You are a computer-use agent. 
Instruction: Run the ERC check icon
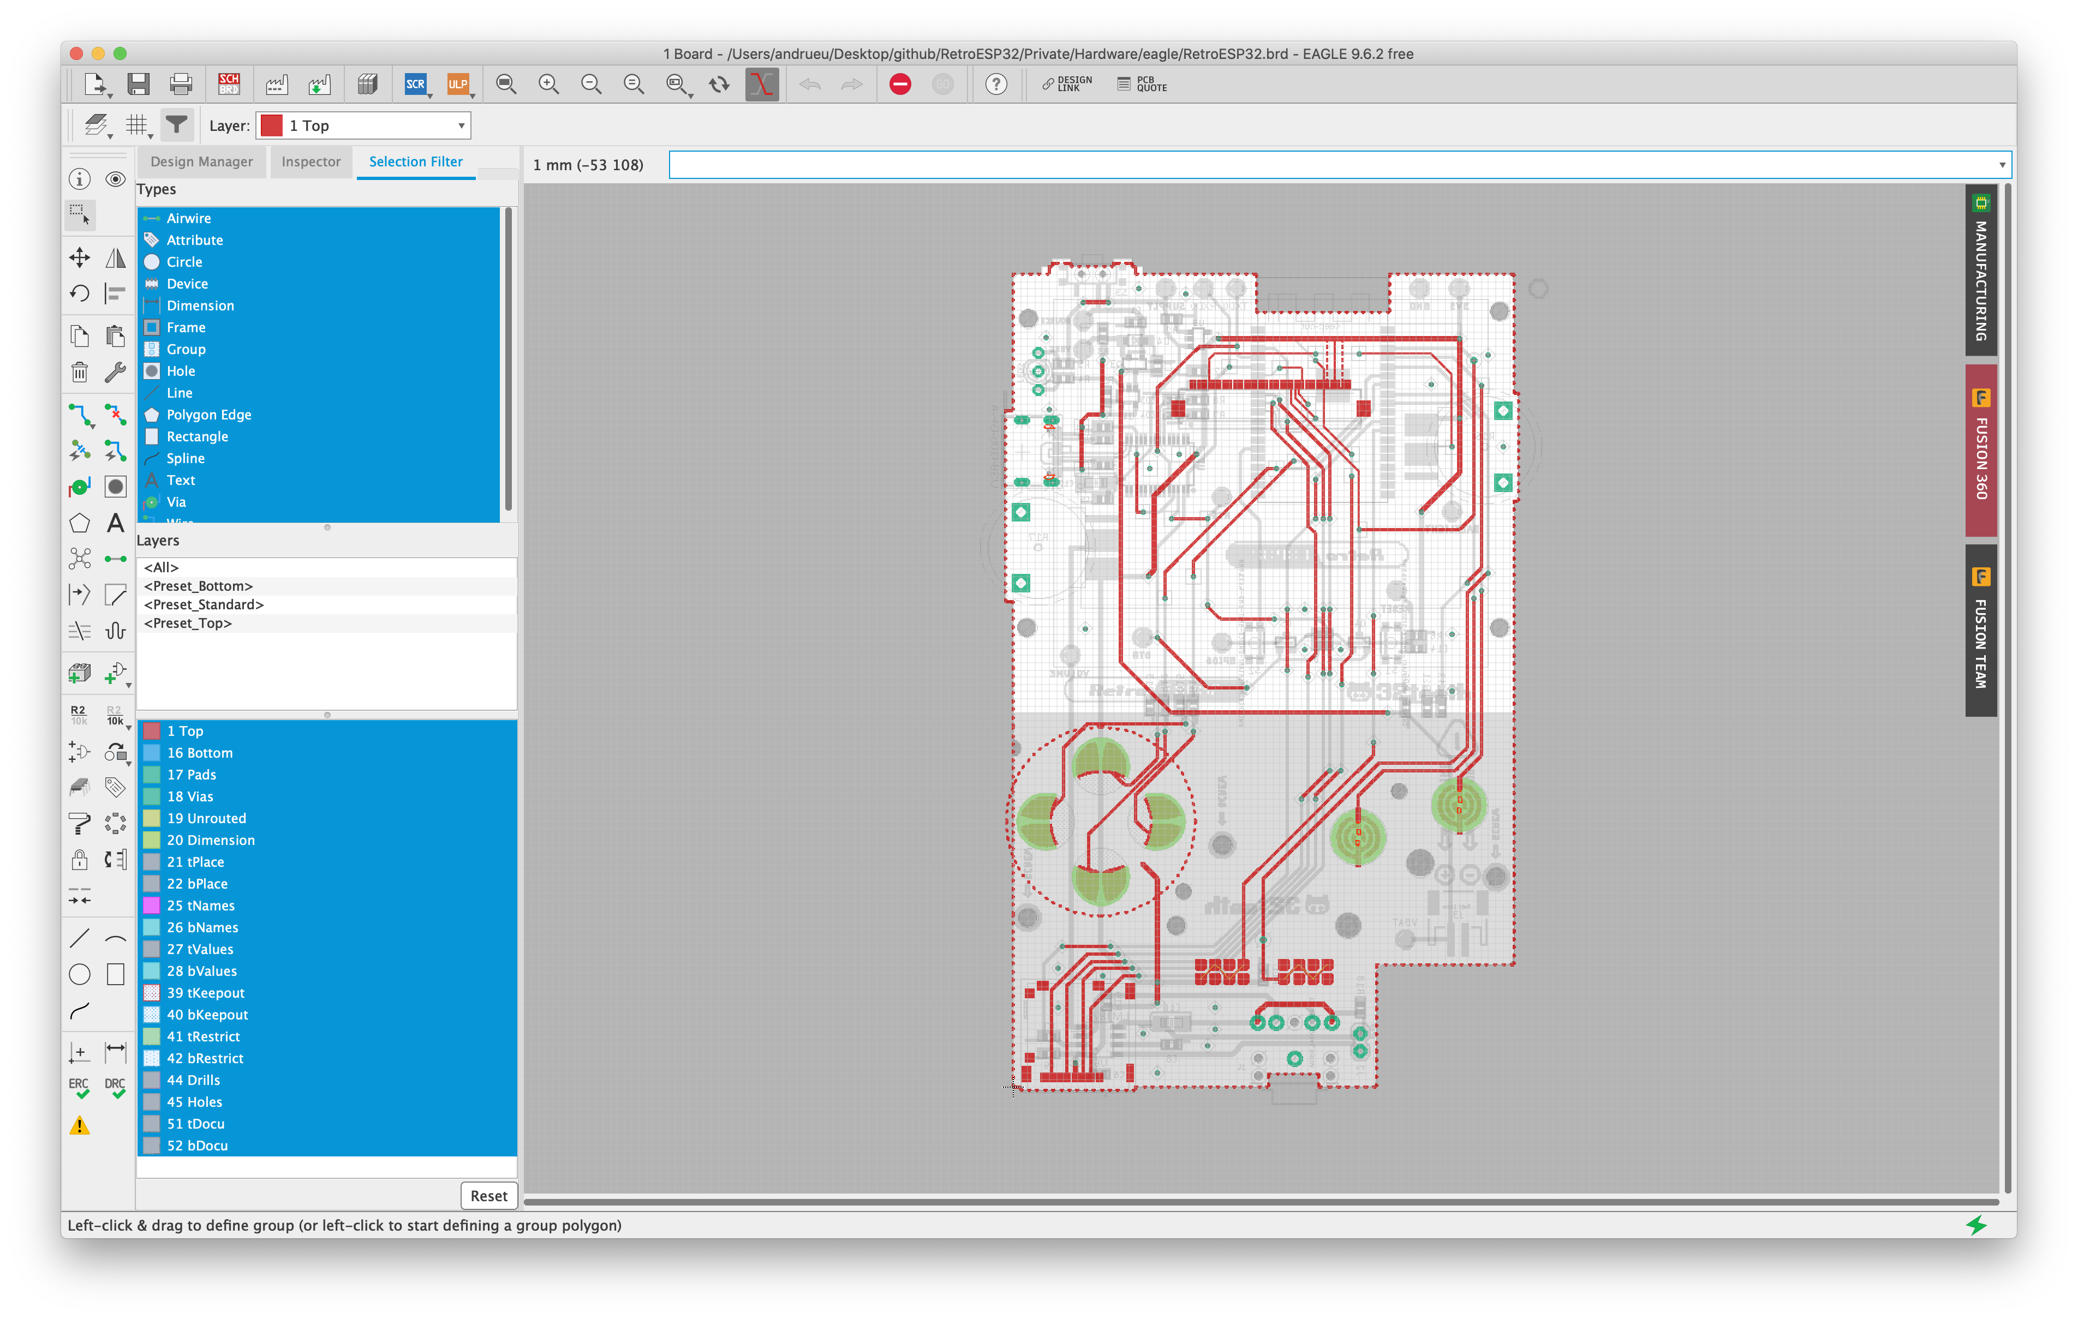tap(79, 1088)
